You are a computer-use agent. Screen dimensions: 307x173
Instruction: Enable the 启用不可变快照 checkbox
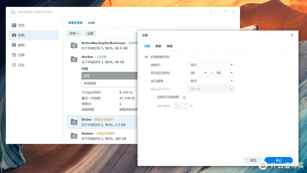(x=153, y=97)
